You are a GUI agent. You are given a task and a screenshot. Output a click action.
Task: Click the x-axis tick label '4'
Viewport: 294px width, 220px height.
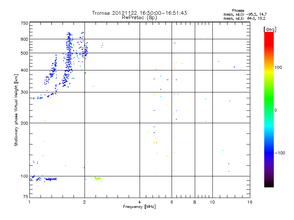(140, 202)
